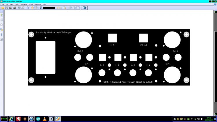Click the Open folder toolbar icon
The height and width of the screenshot is (122, 217).
tap(3, 8)
